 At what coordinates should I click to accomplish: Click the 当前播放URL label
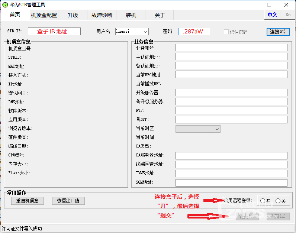(149, 84)
